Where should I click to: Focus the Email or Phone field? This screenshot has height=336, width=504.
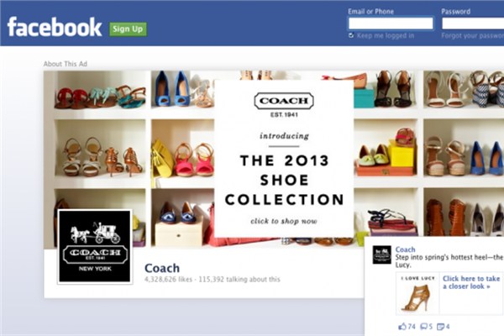coord(391,24)
